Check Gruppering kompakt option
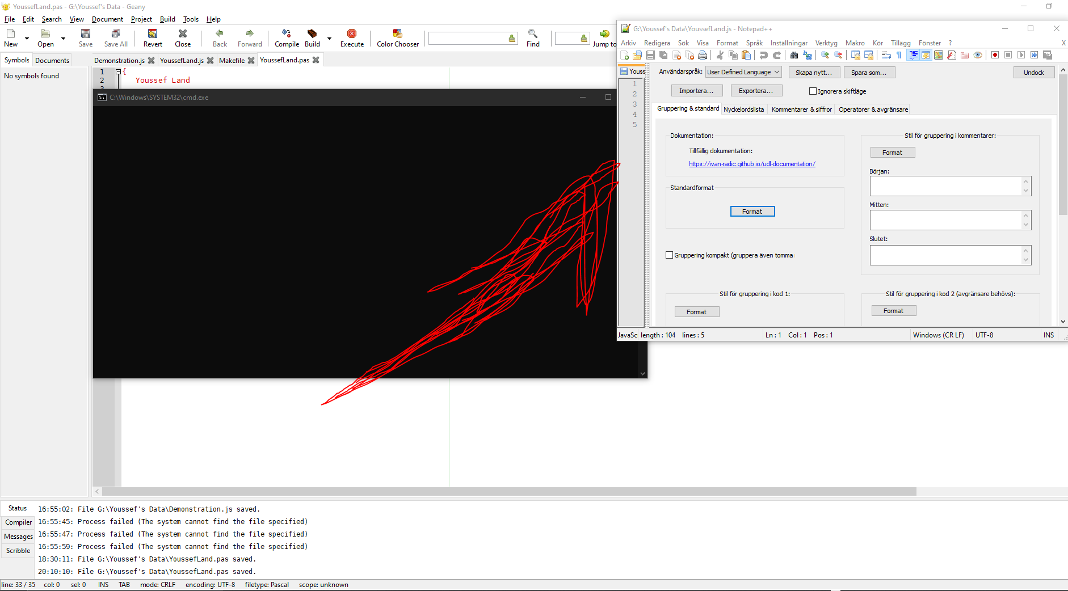The height and width of the screenshot is (591, 1068). [x=669, y=255]
